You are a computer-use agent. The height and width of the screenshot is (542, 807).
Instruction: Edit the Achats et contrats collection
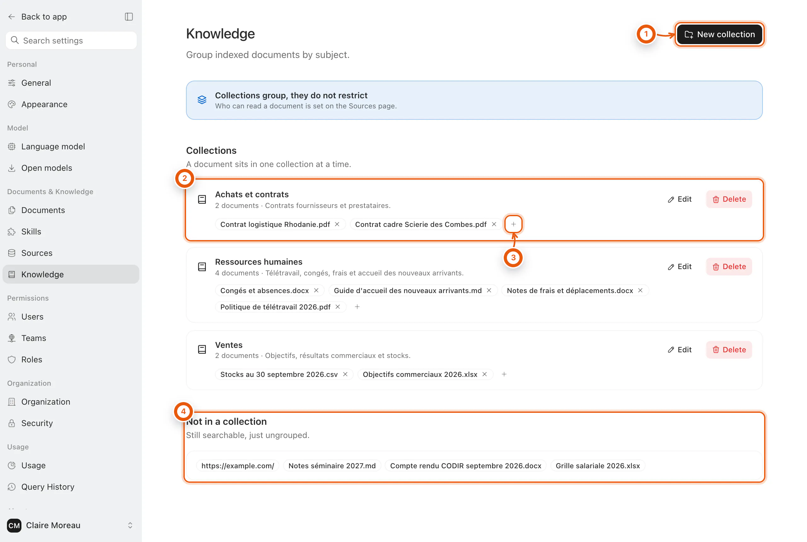click(679, 199)
